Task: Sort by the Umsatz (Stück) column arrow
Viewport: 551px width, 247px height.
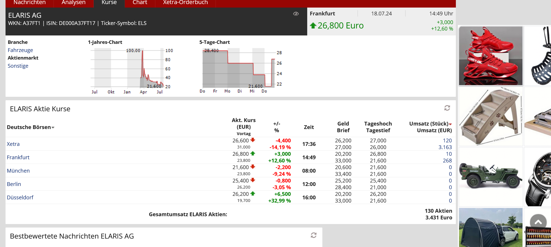Action: tap(450, 124)
